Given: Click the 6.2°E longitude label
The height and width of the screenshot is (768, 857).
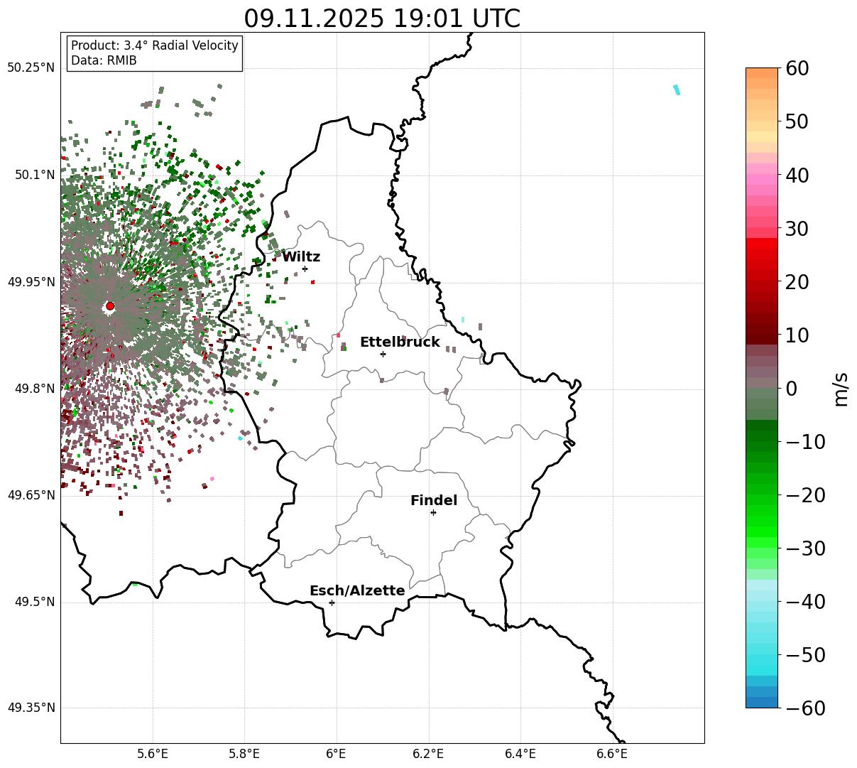Looking at the screenshot, I should [x=428, y=754].
